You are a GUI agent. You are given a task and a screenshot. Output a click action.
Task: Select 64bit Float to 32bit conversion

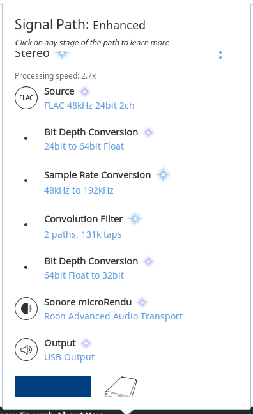[84, 275]
